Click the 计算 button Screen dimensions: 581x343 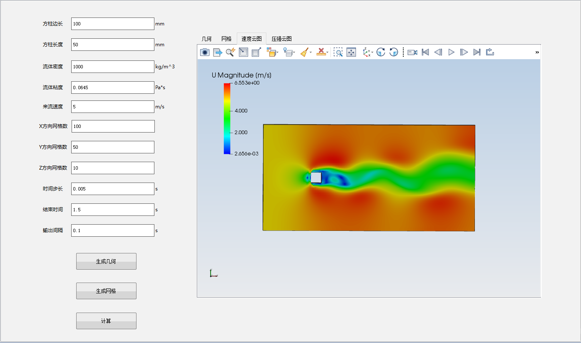point(106,321)
